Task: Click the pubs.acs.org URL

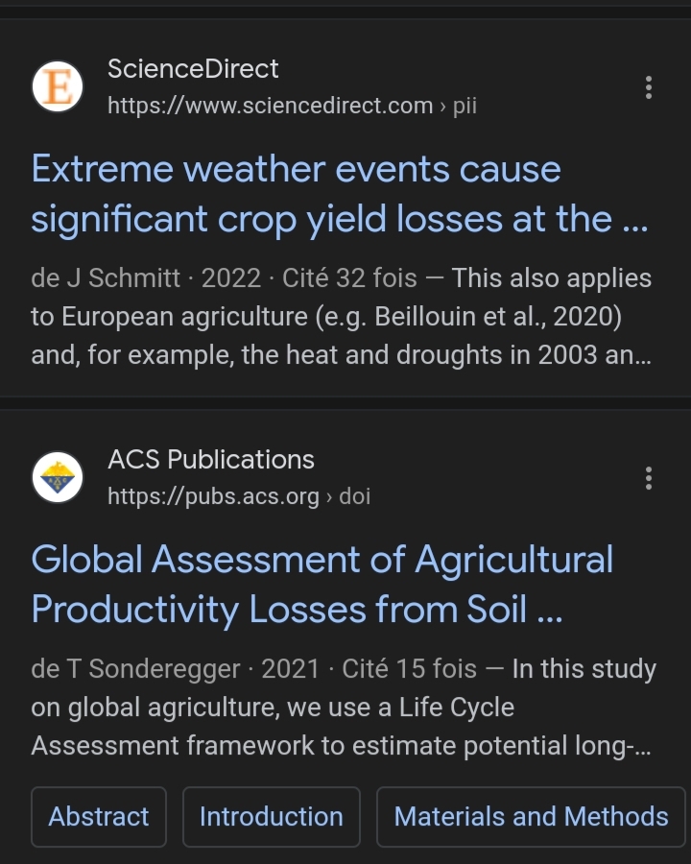Action: coord(213,496)
